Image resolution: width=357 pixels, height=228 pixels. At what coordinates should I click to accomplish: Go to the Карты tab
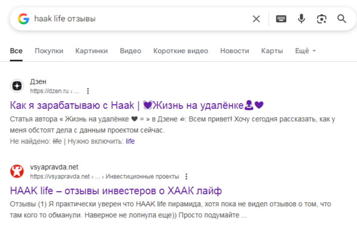coord(272,51)
